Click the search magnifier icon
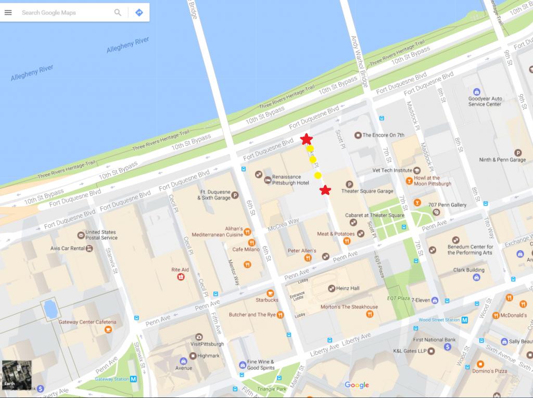Screen dimensions: 533x398 [118, 12]
